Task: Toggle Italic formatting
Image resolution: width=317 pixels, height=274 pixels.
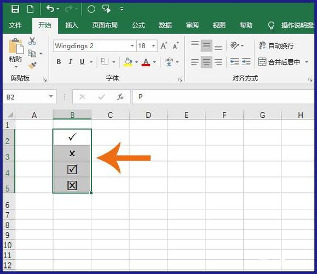Action: click(x=71, y=62)
